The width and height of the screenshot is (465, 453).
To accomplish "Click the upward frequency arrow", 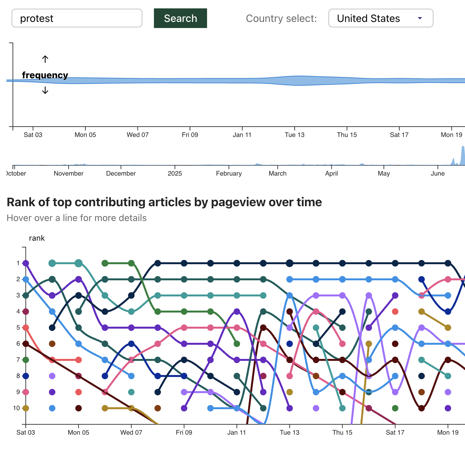I will click(45, 59).
